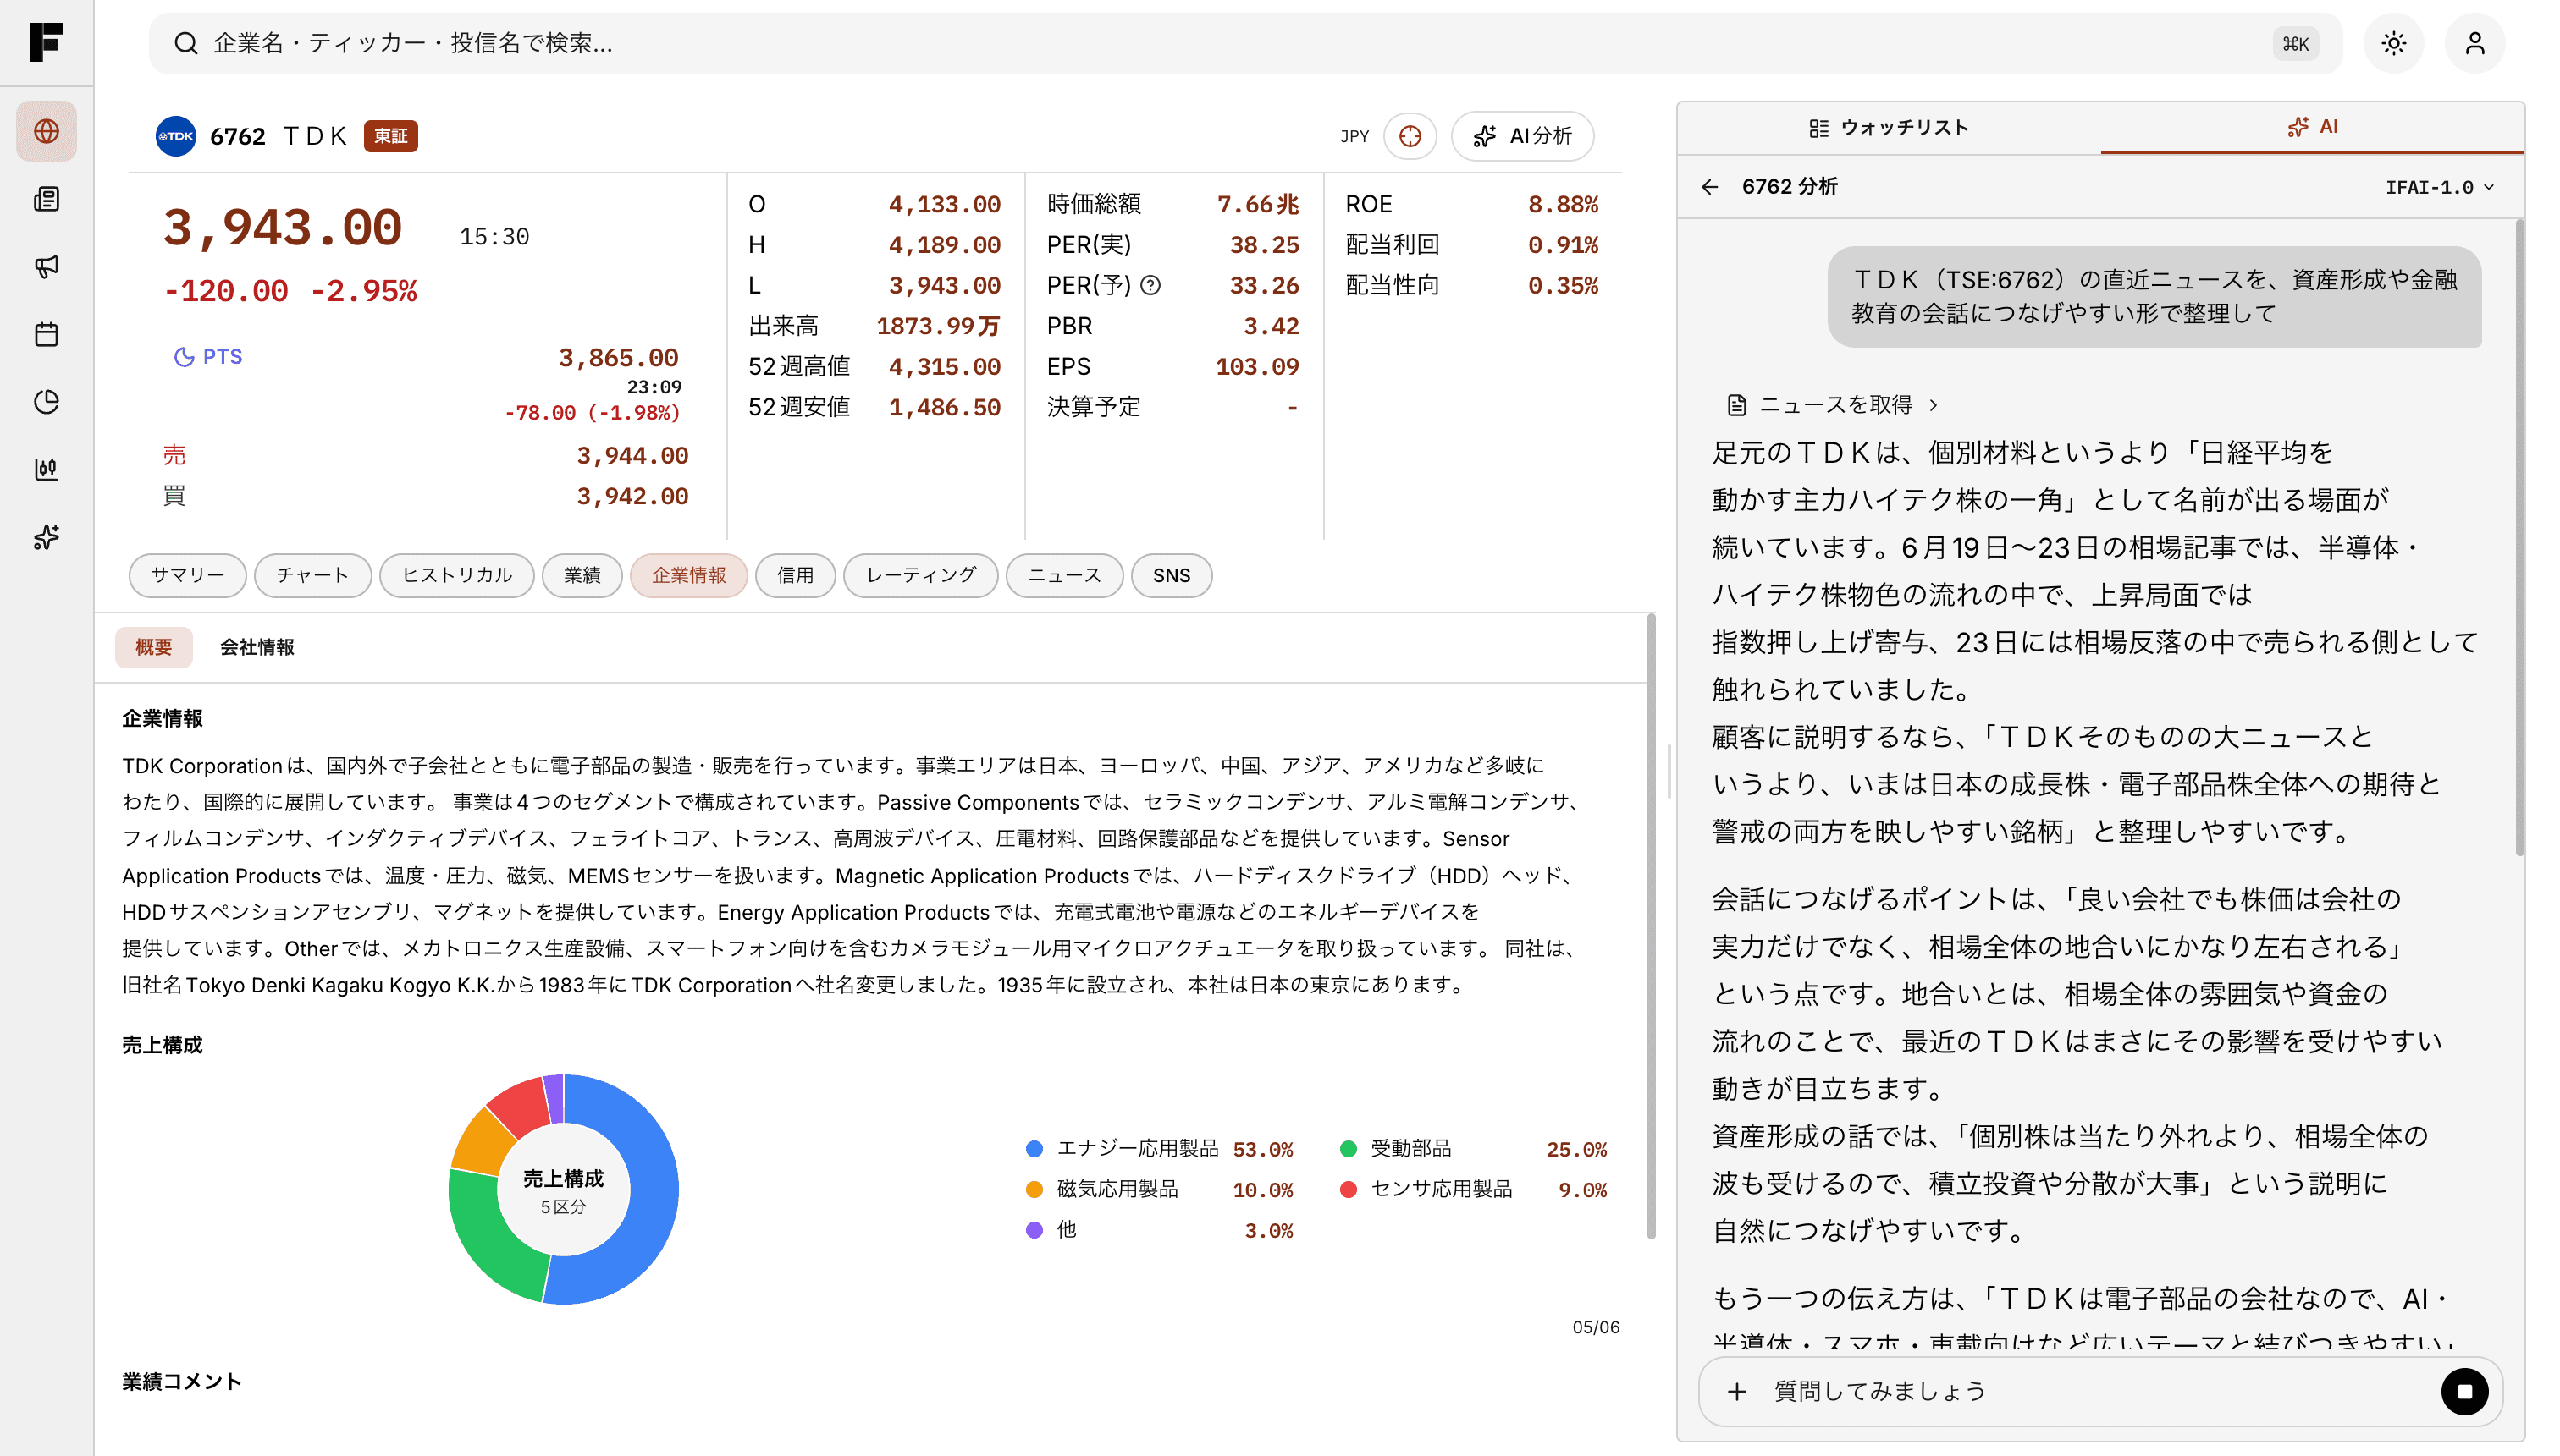Click the 出来高 value 1873.99万
Image resolution: width=2560 pixels, height=1456 pixels.
tap(938, 326)
